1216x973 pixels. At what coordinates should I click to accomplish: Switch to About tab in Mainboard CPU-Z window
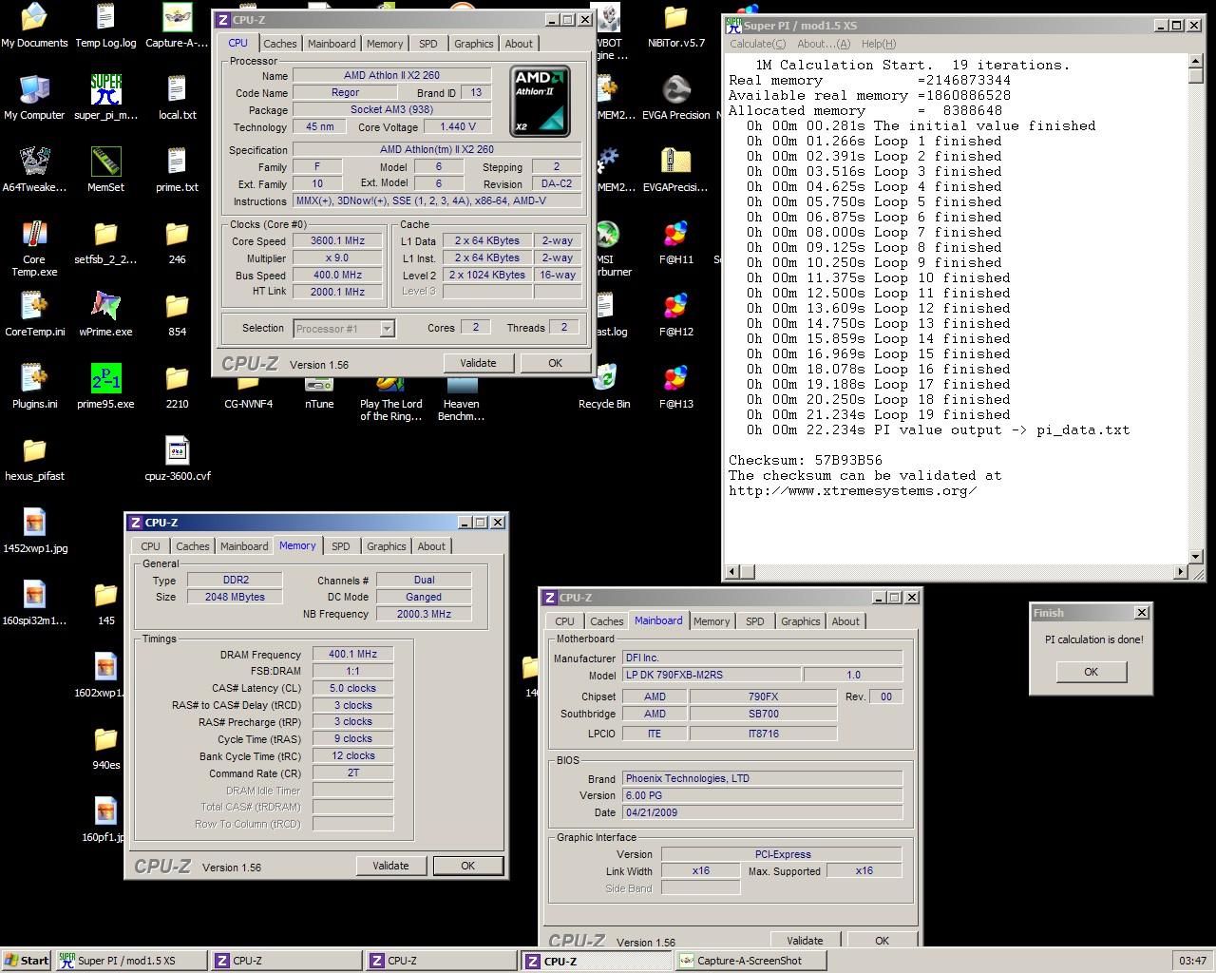click(x=845, y=621)
